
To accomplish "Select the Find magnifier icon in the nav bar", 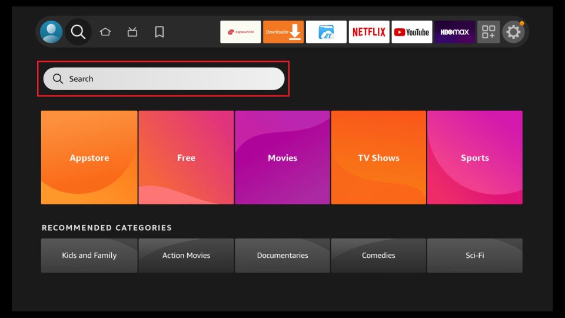I will 78,32.
